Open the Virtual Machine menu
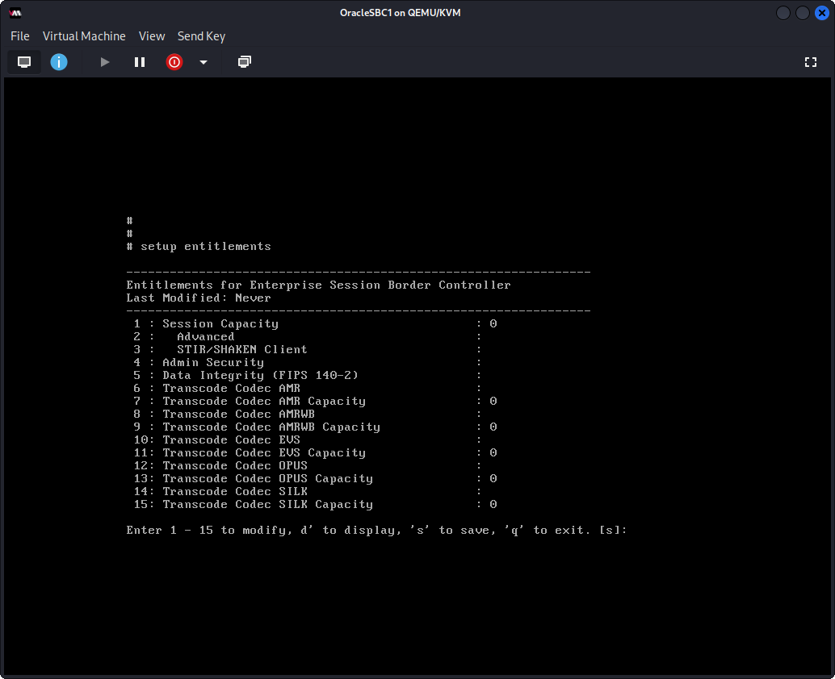The image size is (835, 679). [x=84, y=36]
